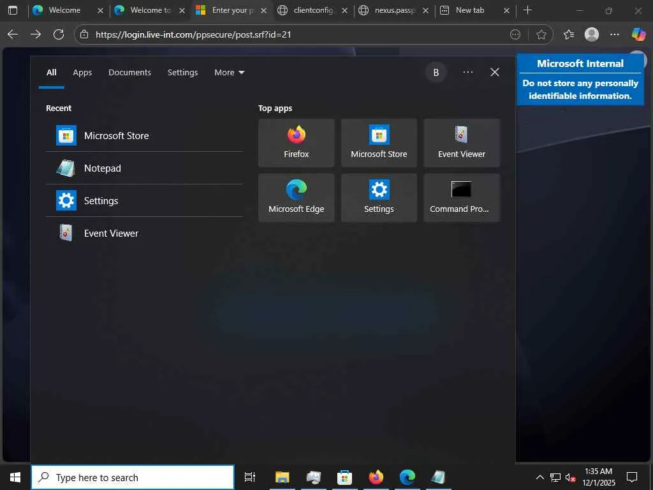The height and width of the screenshot is (490, 653).
Task: Open Firefox from Top apps
Action: [296, 142]
